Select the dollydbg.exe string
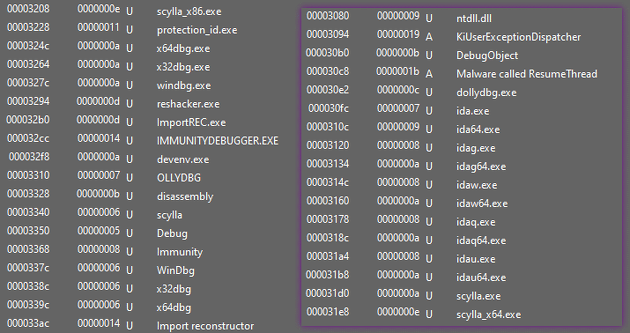Image resolution: width=630 pixels, height=333 pixels. 486,92
